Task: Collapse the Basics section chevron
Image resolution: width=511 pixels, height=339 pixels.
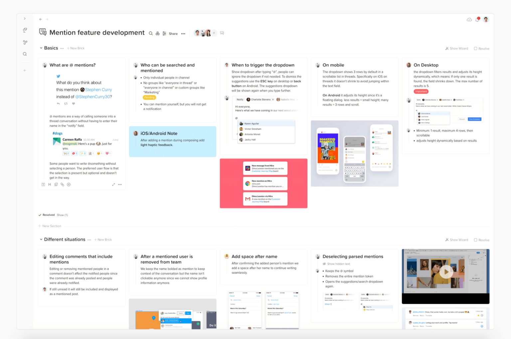Action: 41,48
